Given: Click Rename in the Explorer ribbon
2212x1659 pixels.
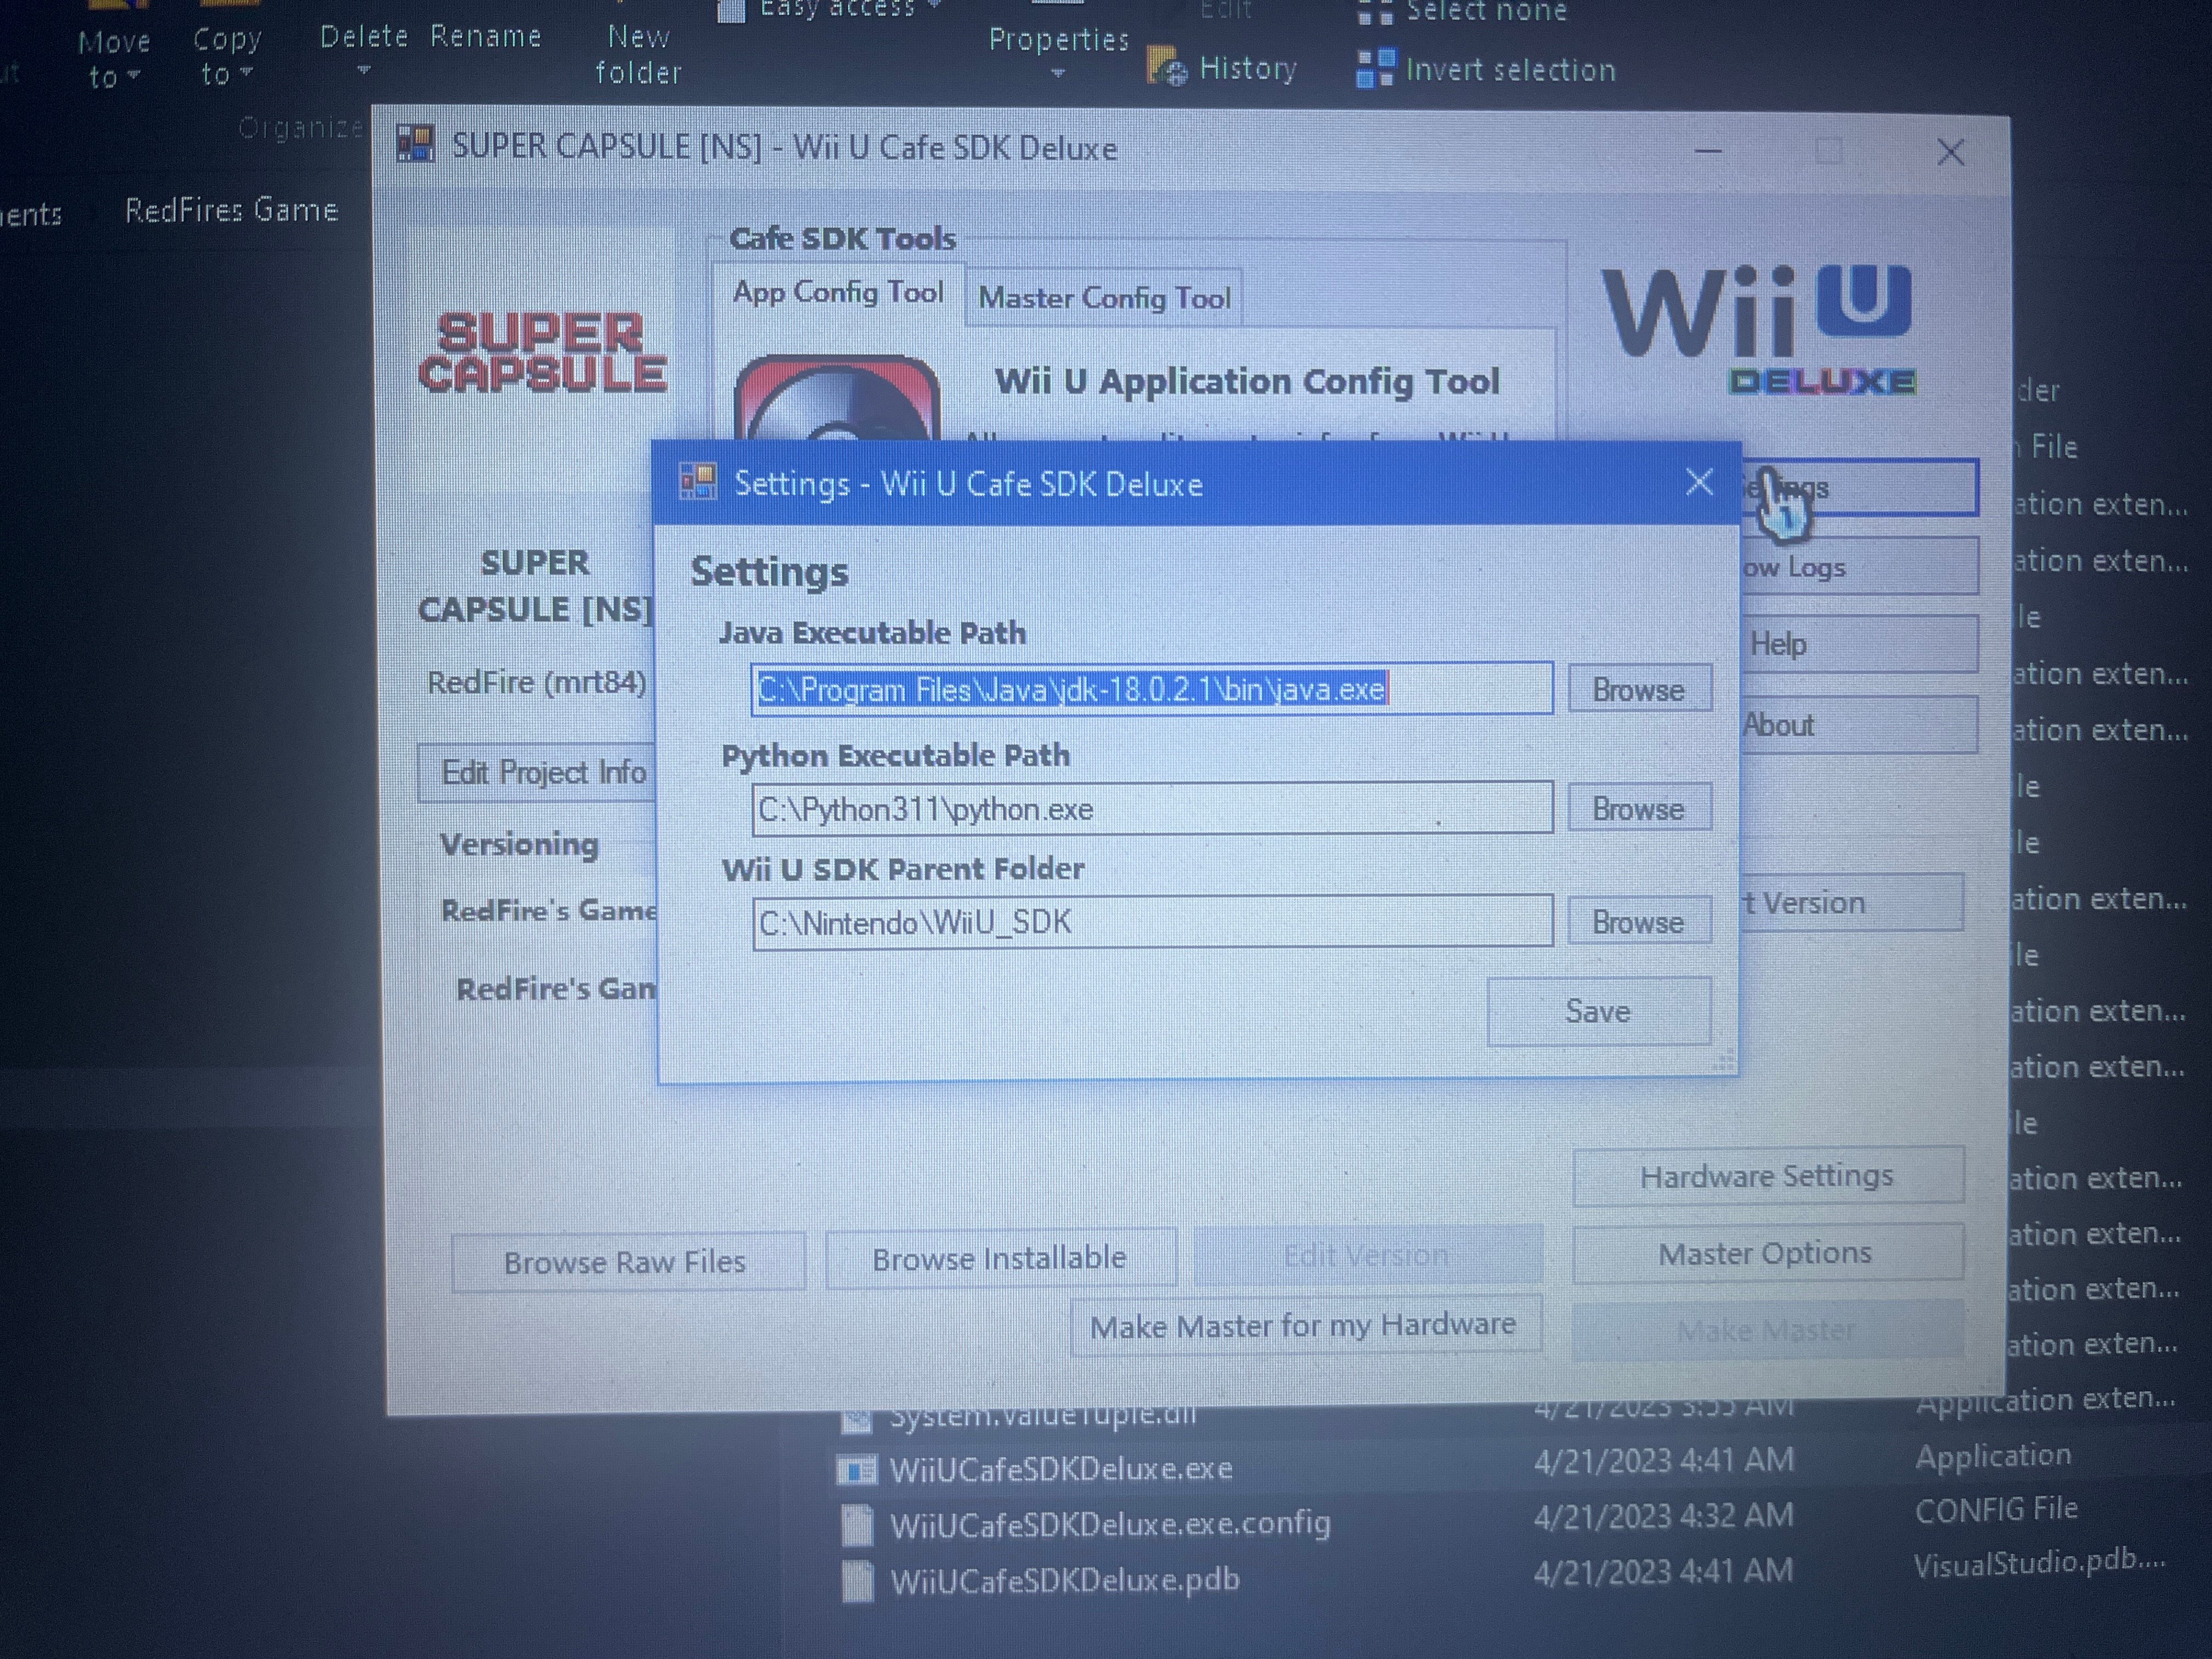Looking at the screenshot, I should (486, 37).
